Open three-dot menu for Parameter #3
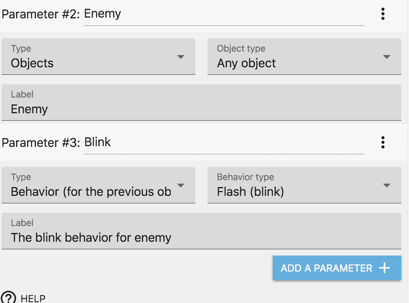The width and height of the screenshot is (409, 303). point(383,143)
